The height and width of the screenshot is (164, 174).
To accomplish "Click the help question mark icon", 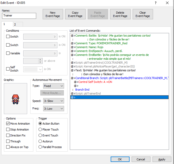I will [155, 3].
